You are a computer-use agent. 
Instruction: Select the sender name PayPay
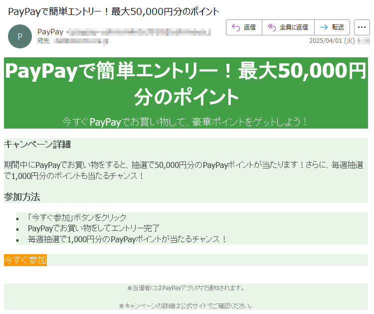[x=50, y=32]
